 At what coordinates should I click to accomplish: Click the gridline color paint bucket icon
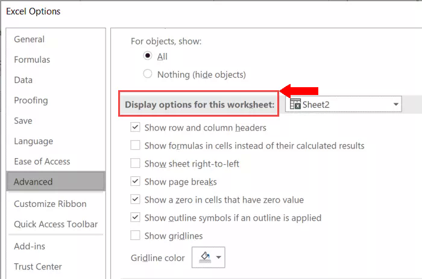click(205, 257)
